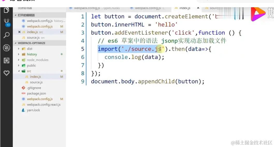Close index.js in open editors list

tap(19, 32)
